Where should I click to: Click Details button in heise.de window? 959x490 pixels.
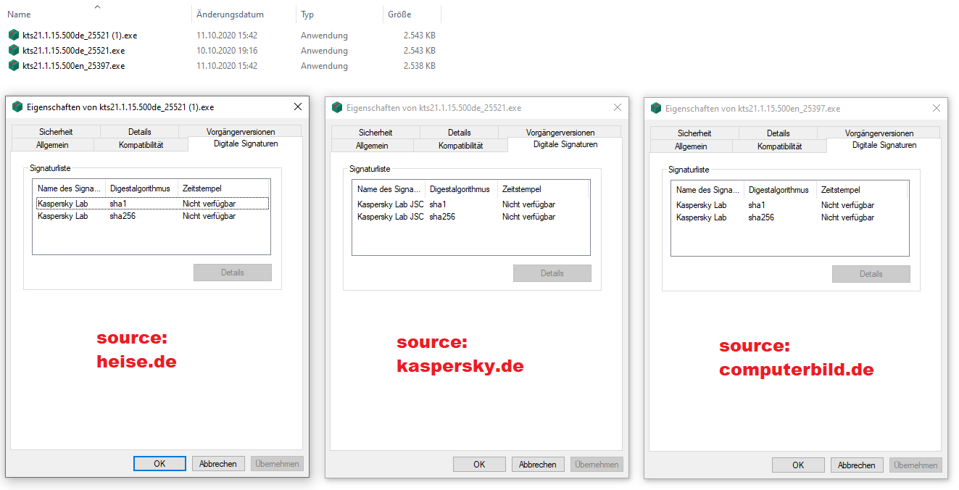coord(233,273)
